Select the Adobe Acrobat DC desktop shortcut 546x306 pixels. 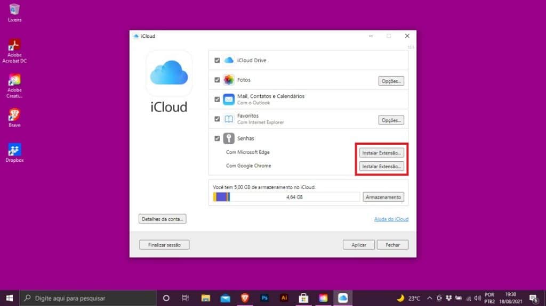tap(14, 51)
